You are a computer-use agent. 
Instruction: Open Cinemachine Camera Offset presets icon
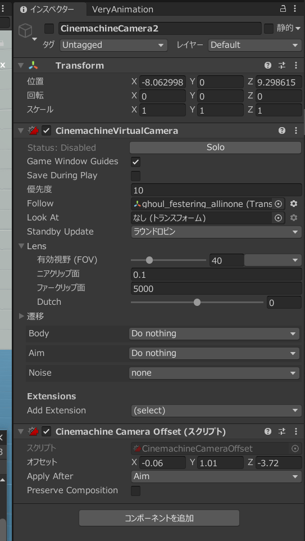[283, 431]
